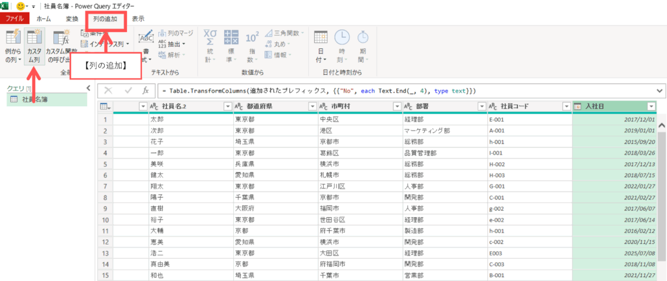Screen dimensions: 667x281
Task: Collapse the Queries (クエリ) pane
Action: (x=88, y=88)
